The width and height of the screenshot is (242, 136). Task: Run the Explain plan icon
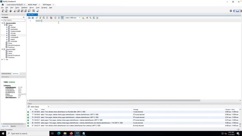click(x=44, y=18)
